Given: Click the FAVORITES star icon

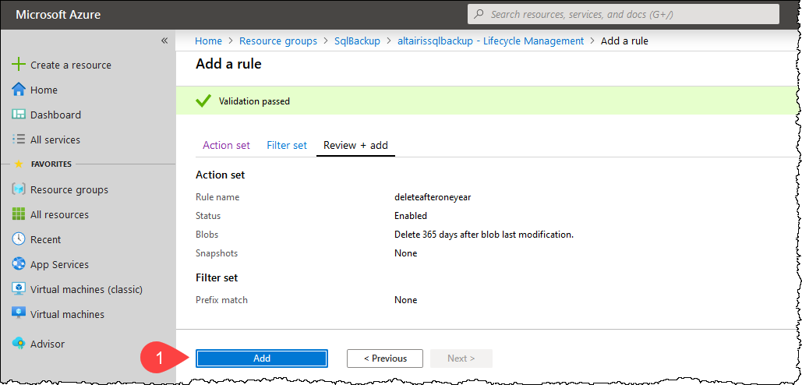Looking at the screenshot, I should tap(19, 164).
